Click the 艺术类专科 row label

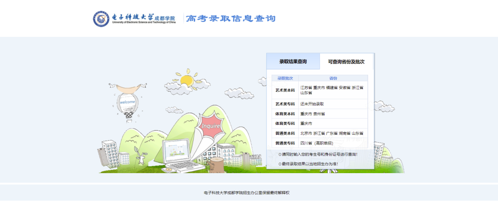285,104
